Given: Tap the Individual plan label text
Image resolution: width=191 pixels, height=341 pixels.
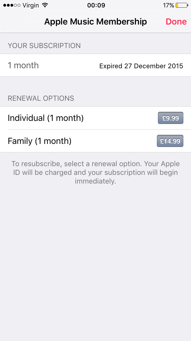Looking at the screenshot, I should coord(46,118).
